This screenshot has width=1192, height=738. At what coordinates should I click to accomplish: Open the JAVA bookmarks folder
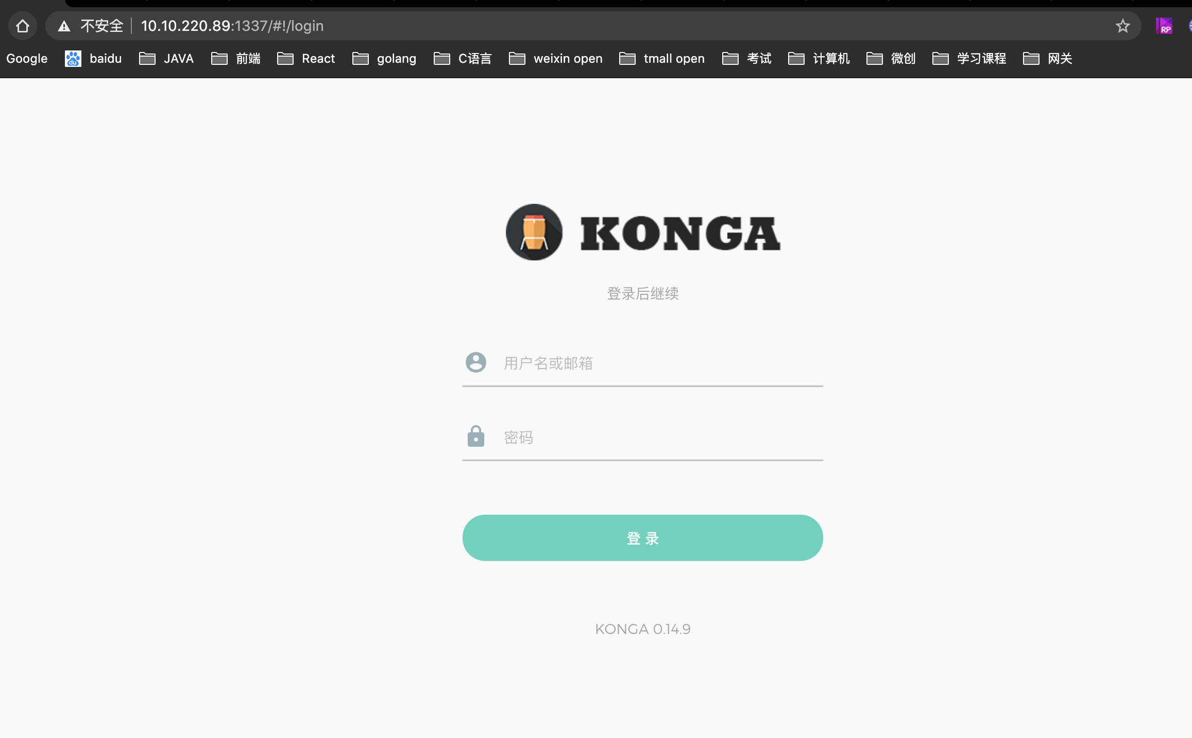tap(166, 59)
